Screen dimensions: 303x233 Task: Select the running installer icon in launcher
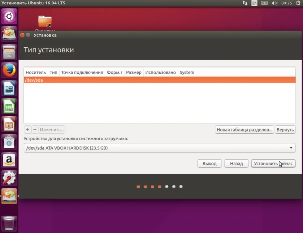click(x=9, y=196)
